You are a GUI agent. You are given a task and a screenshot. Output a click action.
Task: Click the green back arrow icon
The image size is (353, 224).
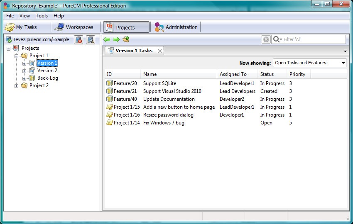pos(107,39)
